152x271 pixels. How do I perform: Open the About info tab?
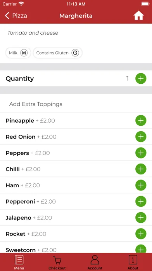133,262
